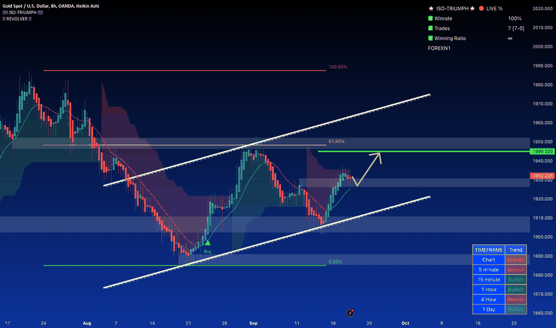The width and height of the screenshot is (556, 328).
Task: Click the Chart row label
Action: click(x=489, y=259)
